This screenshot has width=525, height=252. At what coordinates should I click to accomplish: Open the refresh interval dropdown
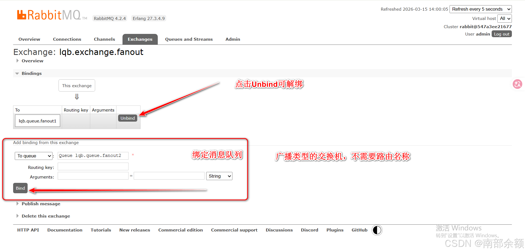click(480, 9)
